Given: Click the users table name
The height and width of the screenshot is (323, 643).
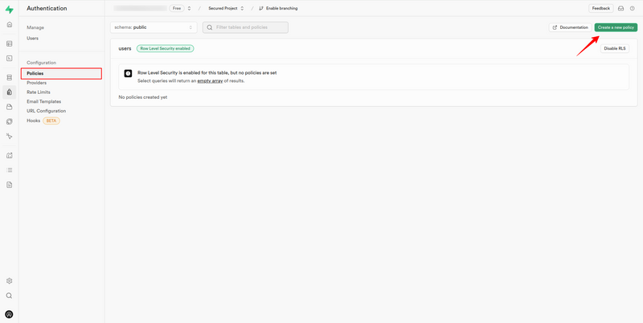Looking at the screenshot, I should 125,48.
